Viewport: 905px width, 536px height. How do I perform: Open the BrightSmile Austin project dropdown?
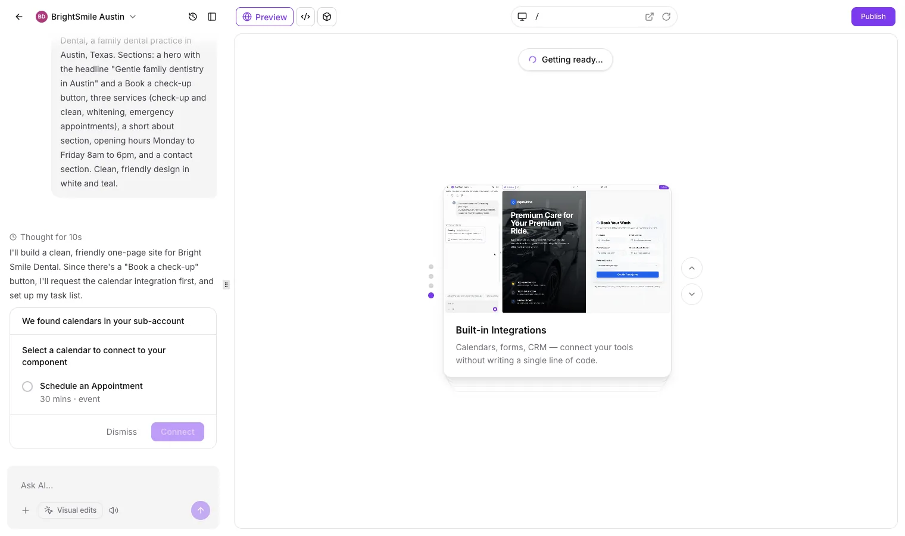tap(86, 17)
